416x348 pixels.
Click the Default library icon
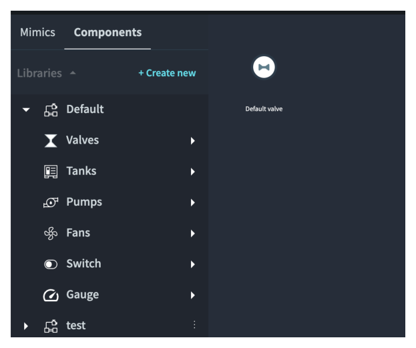(51, 110)
